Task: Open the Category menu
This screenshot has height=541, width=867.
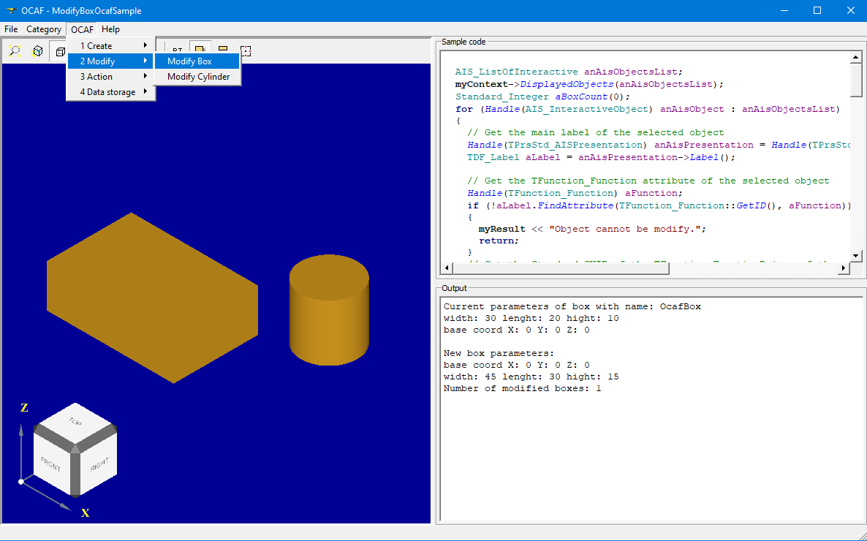Action: (44, 29)
